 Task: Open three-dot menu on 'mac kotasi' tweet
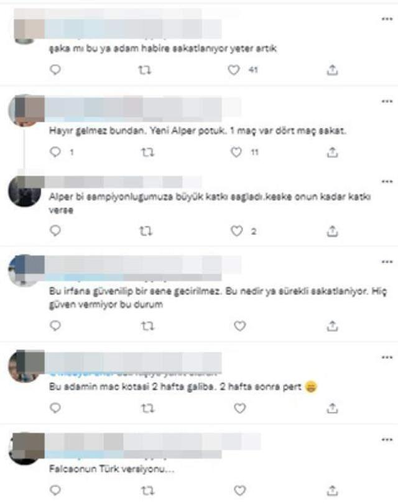pyautogui.click(x=387, y=358)
